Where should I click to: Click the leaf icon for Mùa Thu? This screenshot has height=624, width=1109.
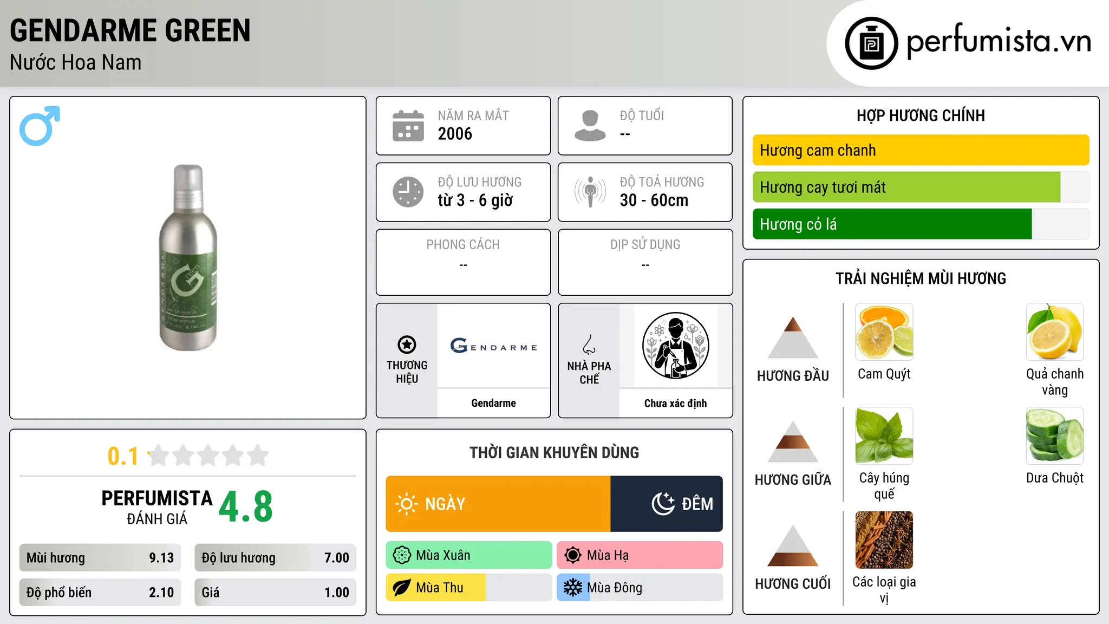pos(402,588)
